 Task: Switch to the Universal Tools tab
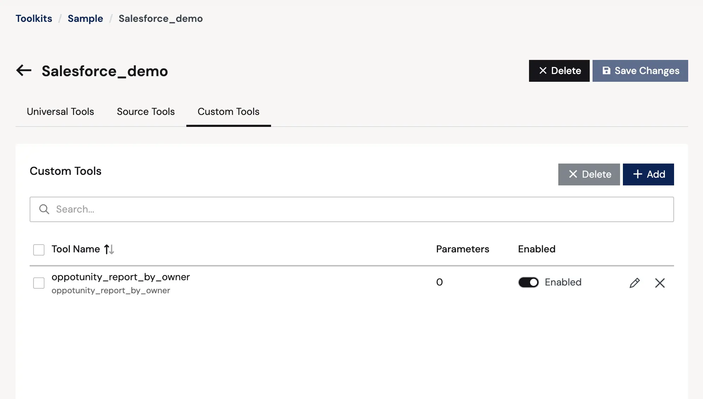[x=60, y=112]
